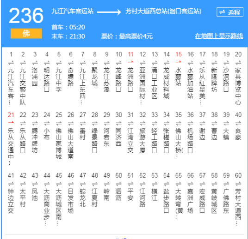Click transfer arrows icon above stop 41 钟边立交
Screen dimensions: 248x239
coord(11,184)
